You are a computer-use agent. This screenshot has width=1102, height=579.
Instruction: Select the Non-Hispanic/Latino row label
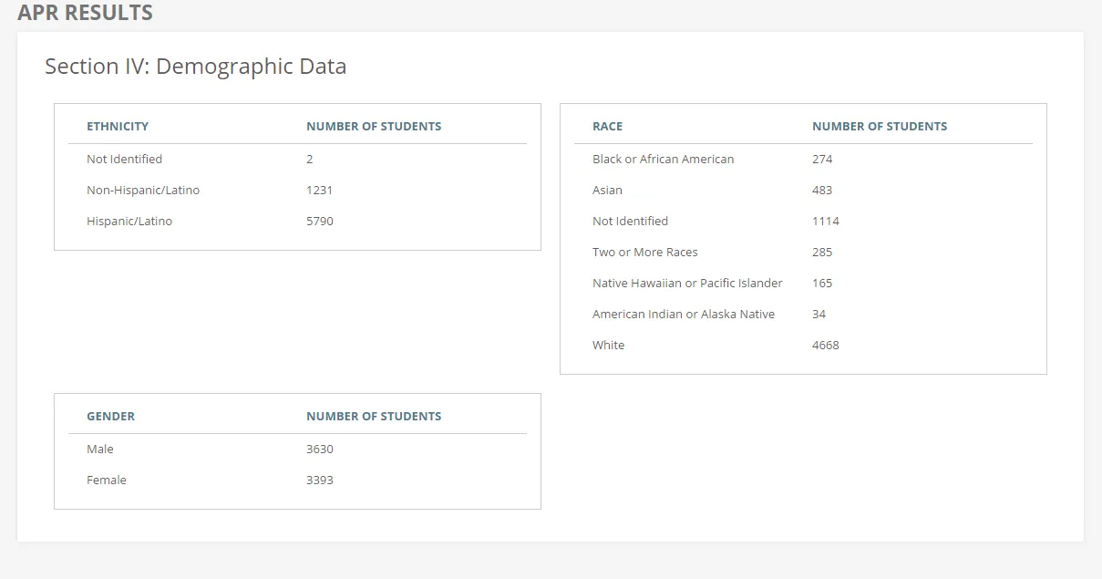(x=143, y=191)
